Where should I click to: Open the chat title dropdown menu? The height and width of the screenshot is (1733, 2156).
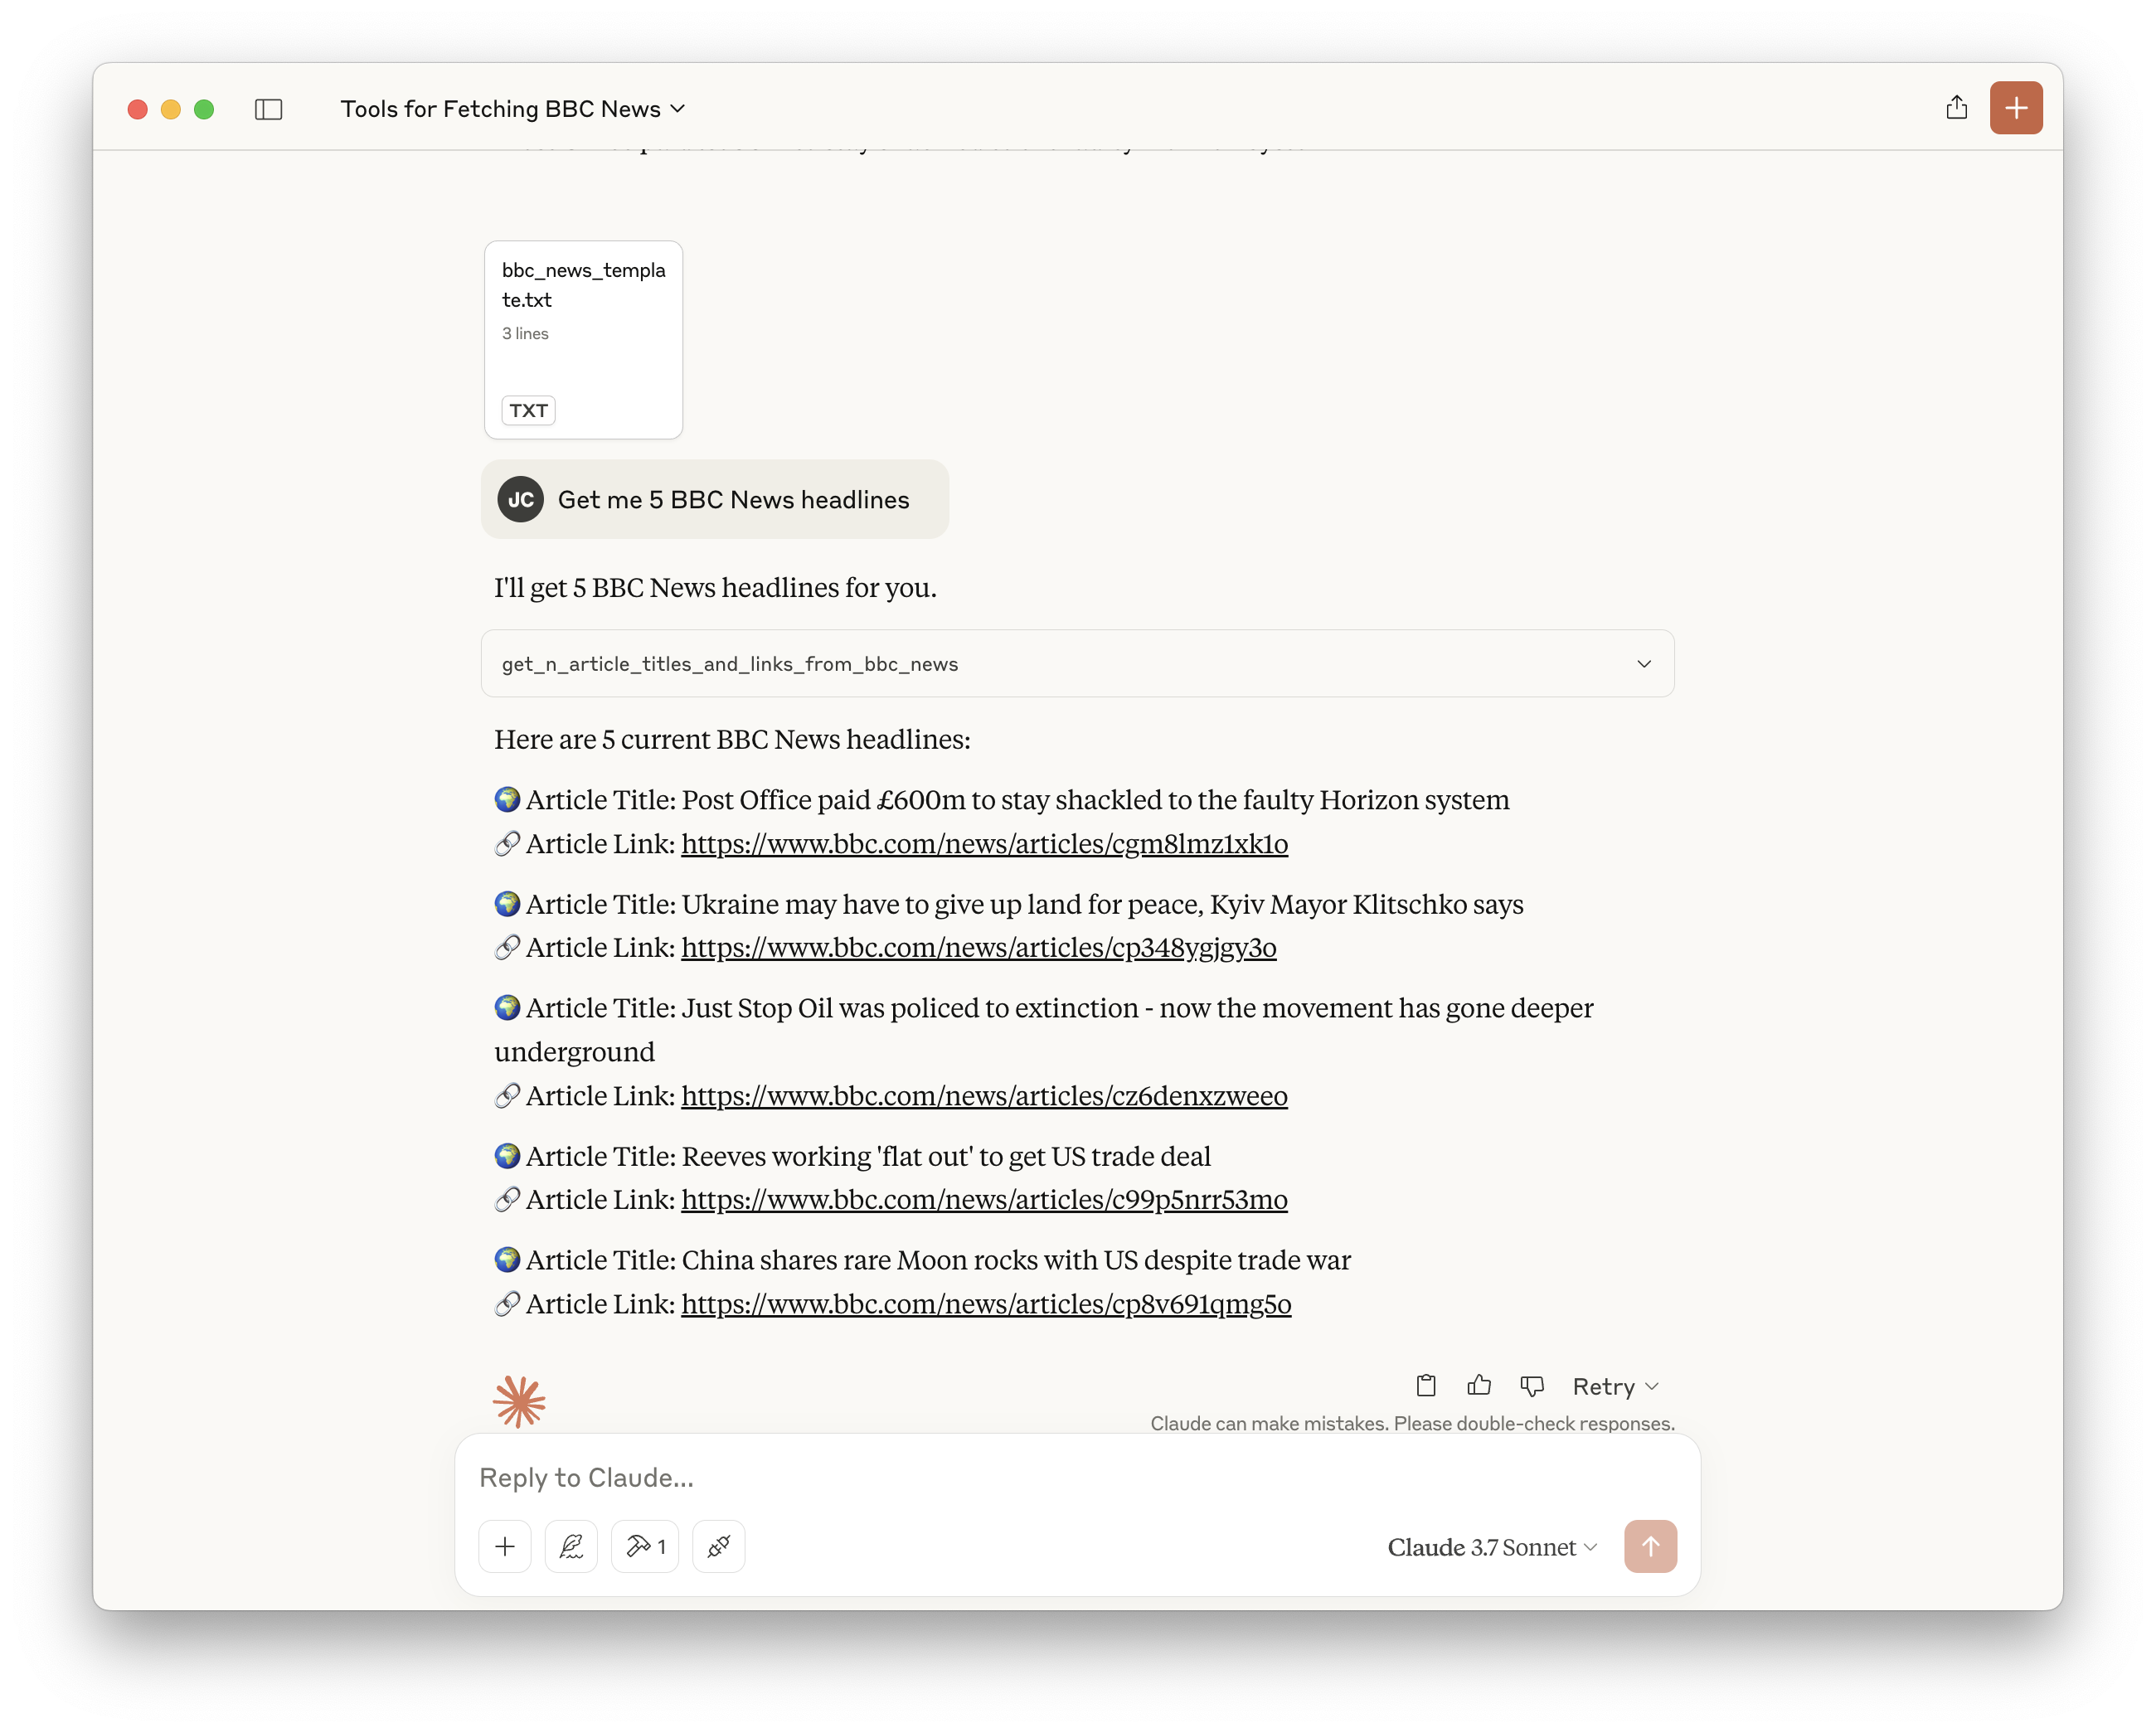point(513,109)
